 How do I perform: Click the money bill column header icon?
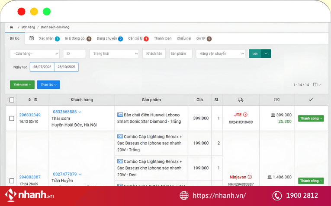[276, 100]
